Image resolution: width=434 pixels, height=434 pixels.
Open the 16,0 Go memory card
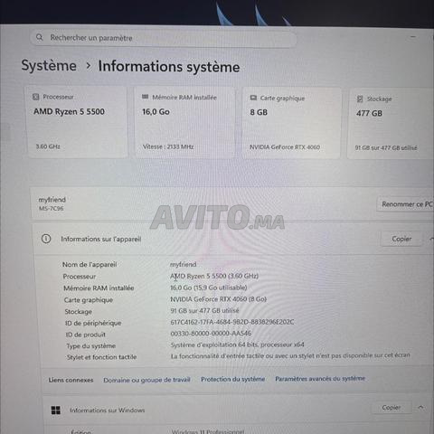tap(184, 122)
